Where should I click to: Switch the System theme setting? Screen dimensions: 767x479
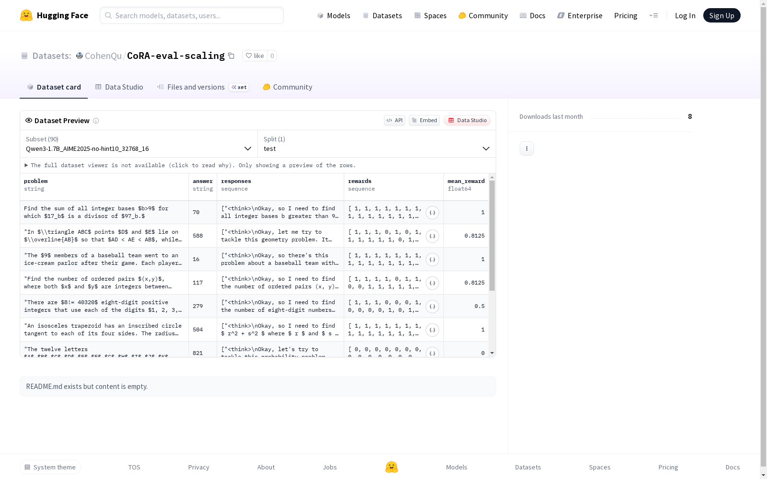(x=50, y=467)
